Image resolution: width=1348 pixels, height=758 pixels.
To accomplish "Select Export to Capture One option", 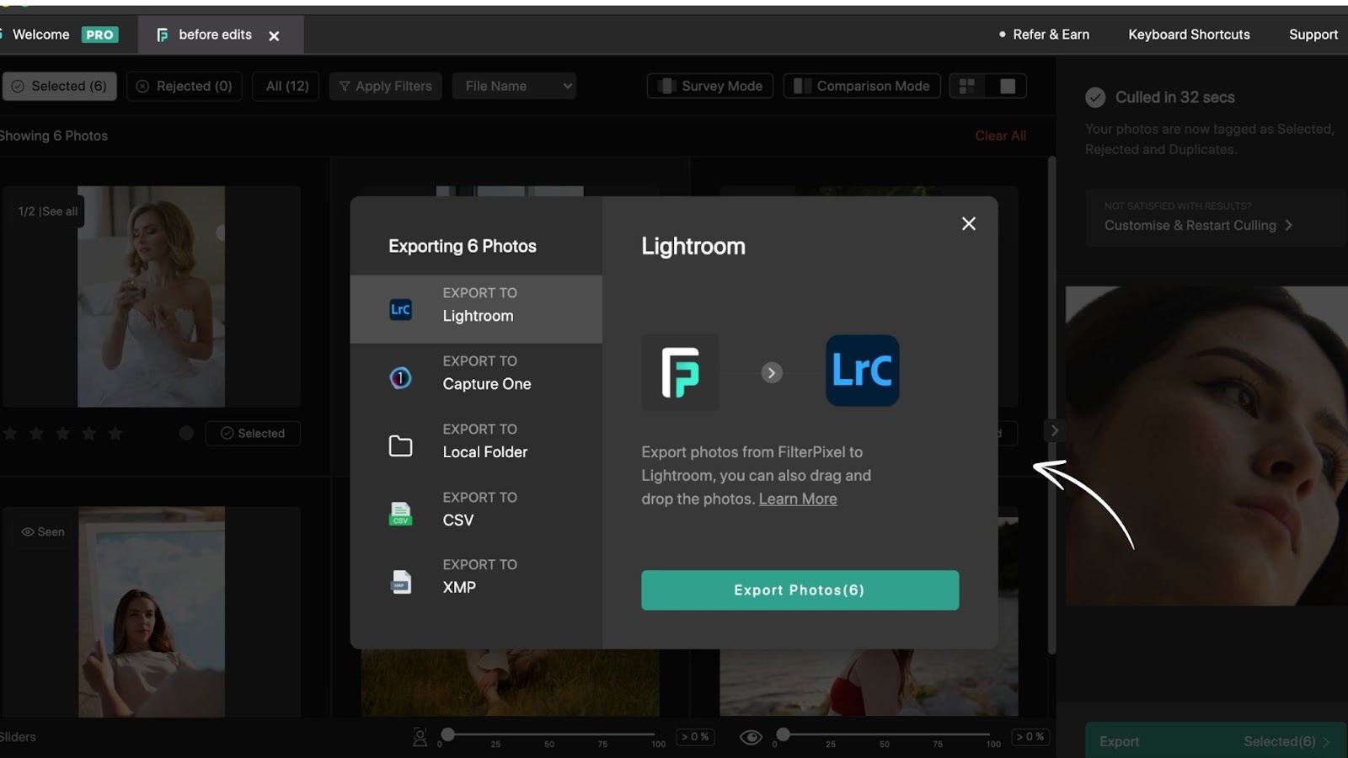I will (x=476, y=377).
